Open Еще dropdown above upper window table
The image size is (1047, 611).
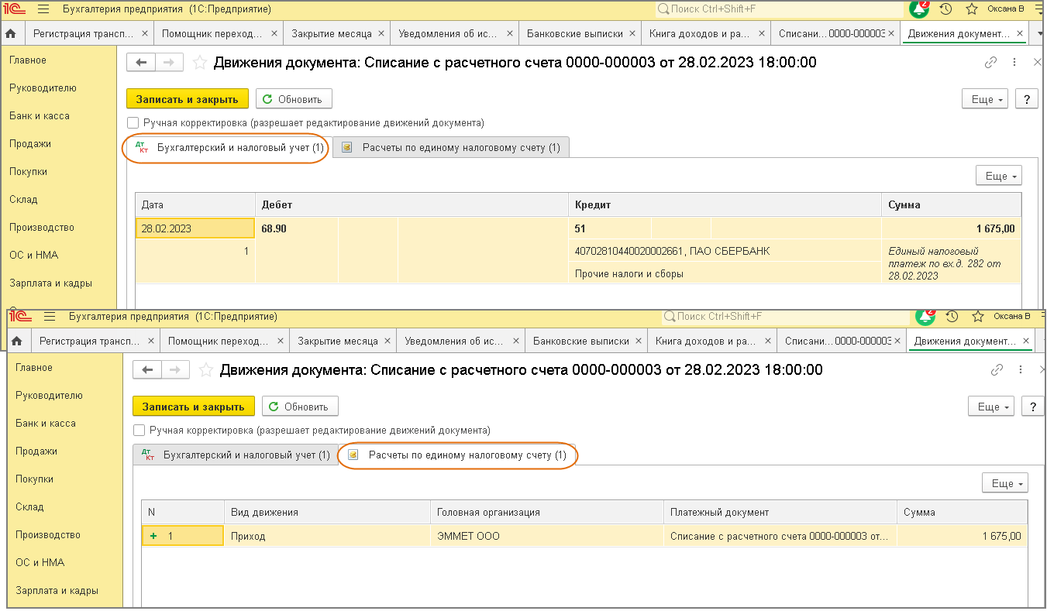pyautogui.click(x=998, y=176)
